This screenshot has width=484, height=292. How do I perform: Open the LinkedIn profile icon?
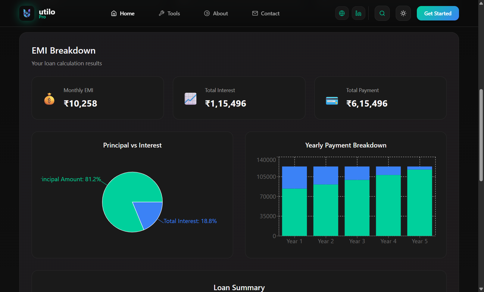click(x=358, y=13)
